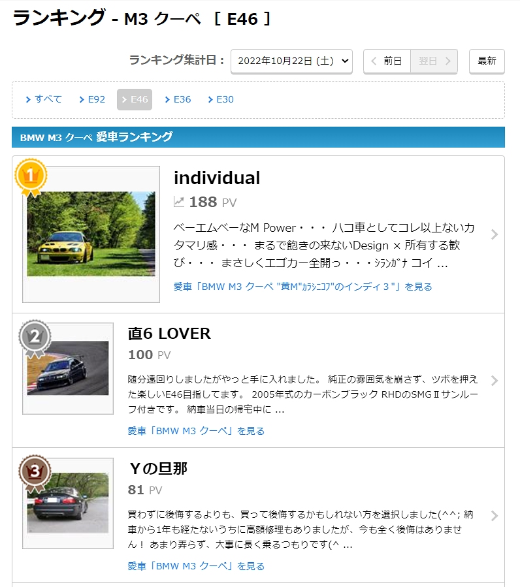Click the 188 PV count
The height and width of the screenshot is (587, 520).
[213, 202]
